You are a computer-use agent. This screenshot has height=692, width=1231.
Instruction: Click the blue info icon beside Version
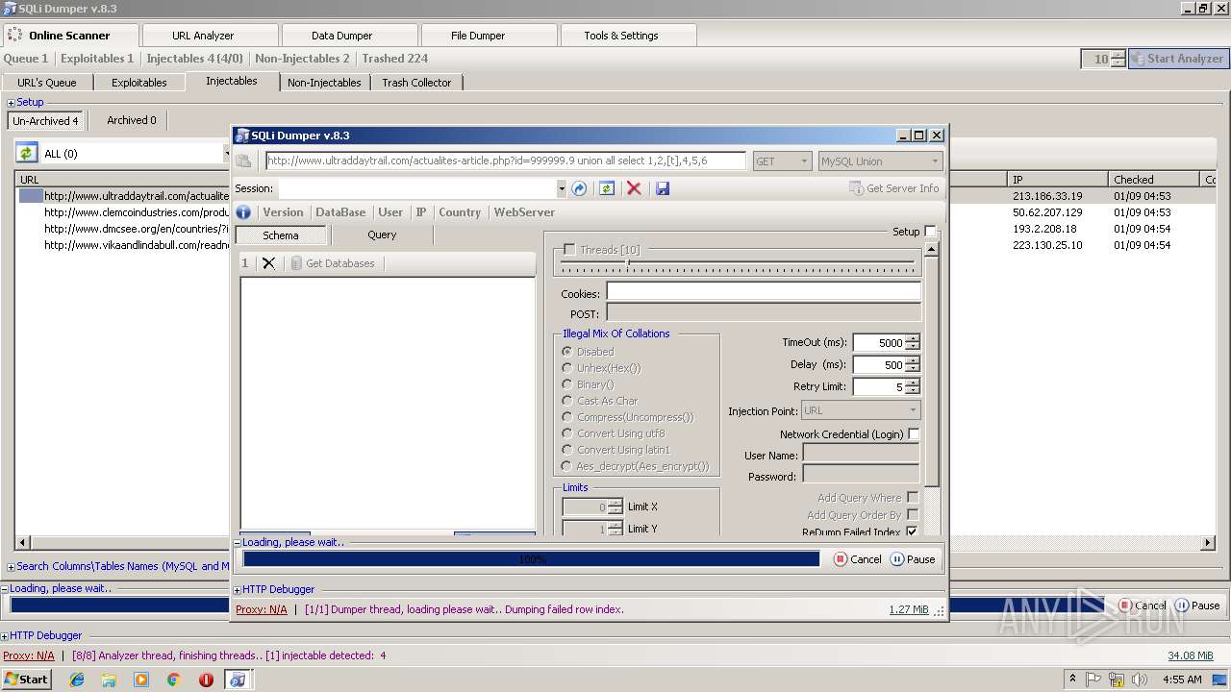tap(243, 212)
